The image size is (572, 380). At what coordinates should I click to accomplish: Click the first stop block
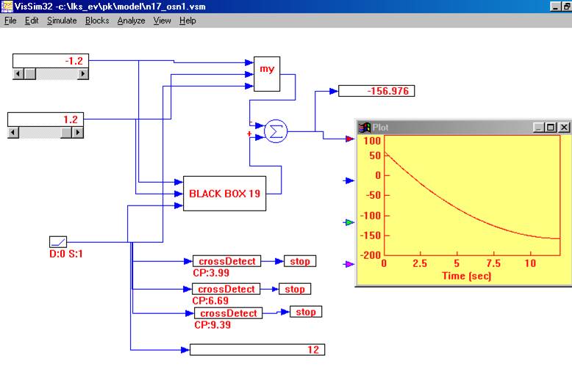click(x=299, y=261)
